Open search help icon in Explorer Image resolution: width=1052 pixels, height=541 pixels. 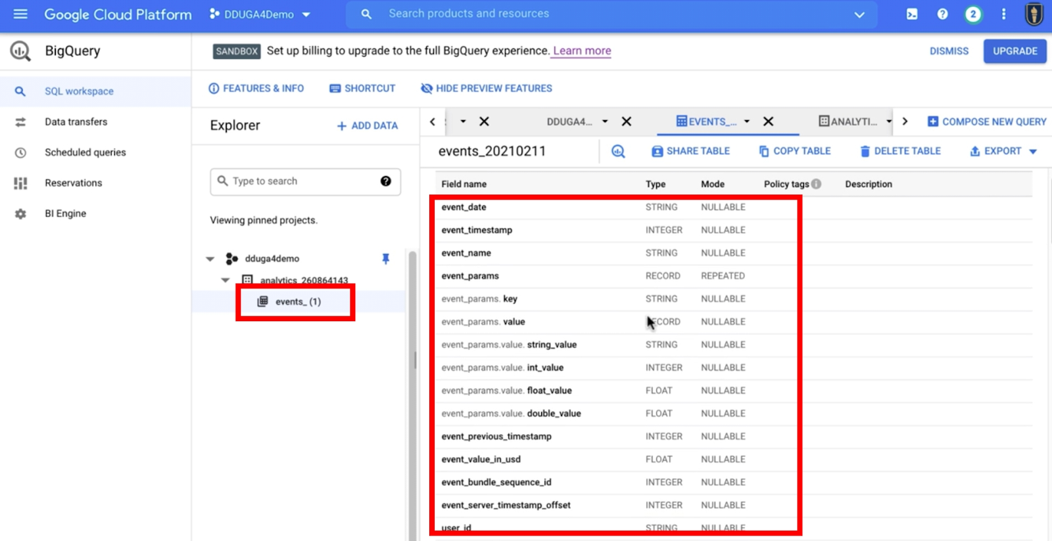pyautogui.click(x=386, y=181)
